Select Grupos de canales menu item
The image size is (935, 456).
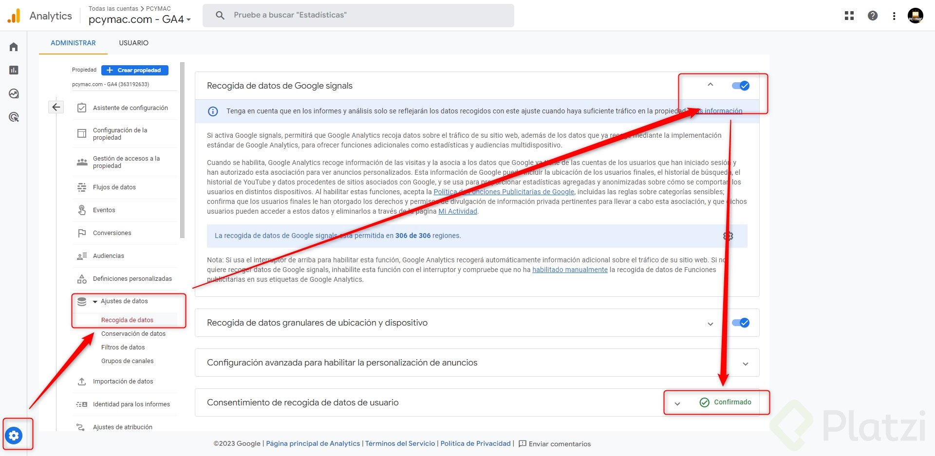click(128, 361)
